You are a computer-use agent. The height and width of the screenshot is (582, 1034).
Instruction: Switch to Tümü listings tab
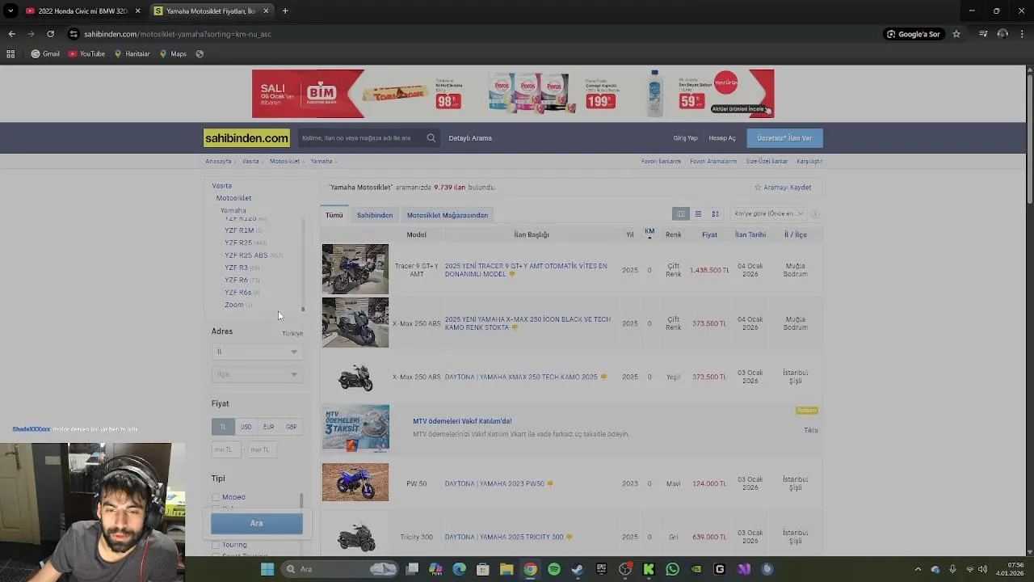tap(334, 215)
